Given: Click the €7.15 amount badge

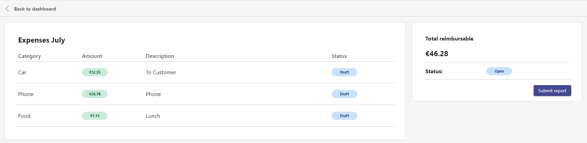Looking at the screenshot, I should tap(94, 116).
